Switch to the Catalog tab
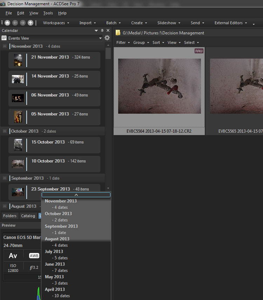This screenshot has width=263, height=300. [x=28, y=216]
